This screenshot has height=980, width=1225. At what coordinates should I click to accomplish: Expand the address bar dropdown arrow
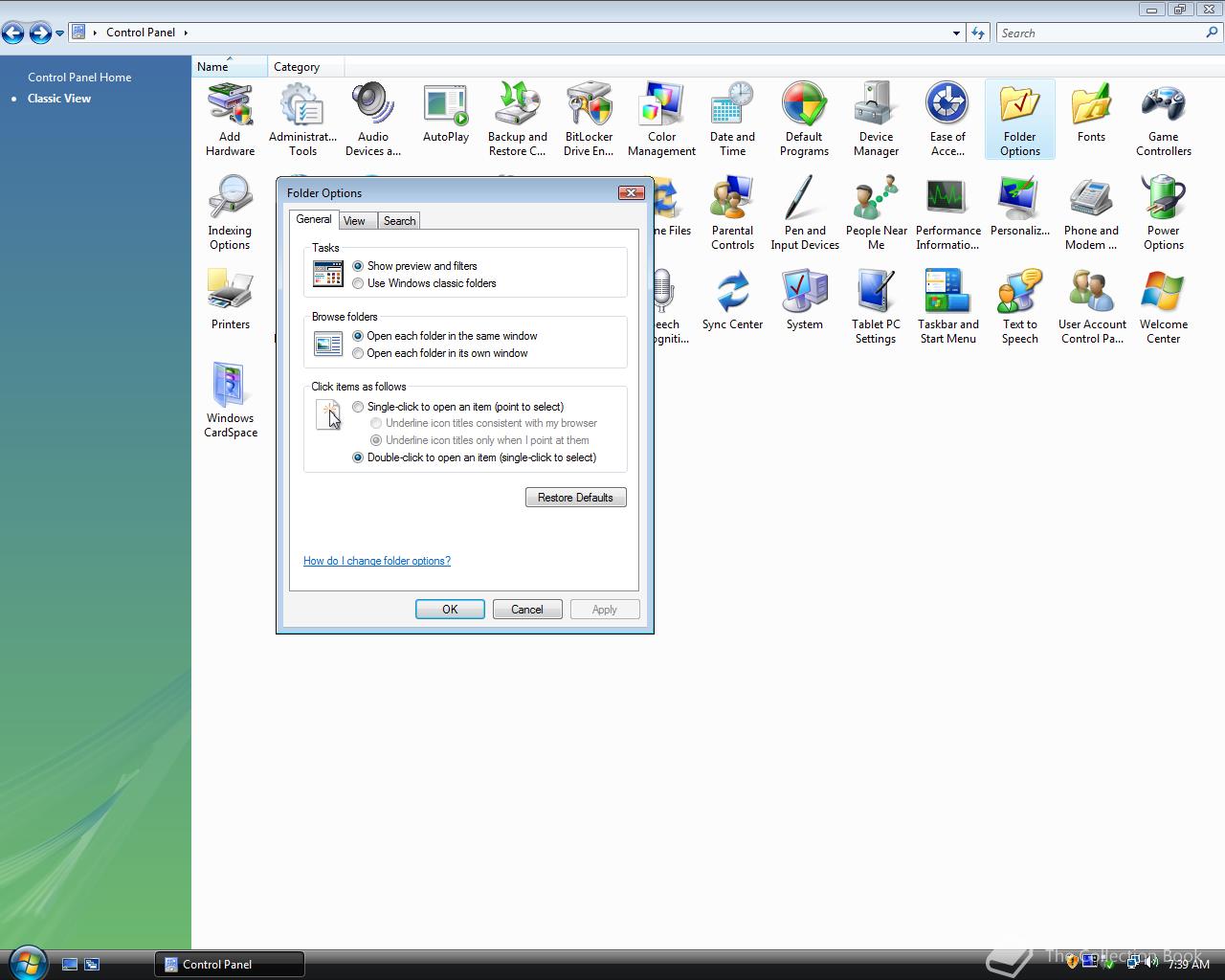pos(956,33)
